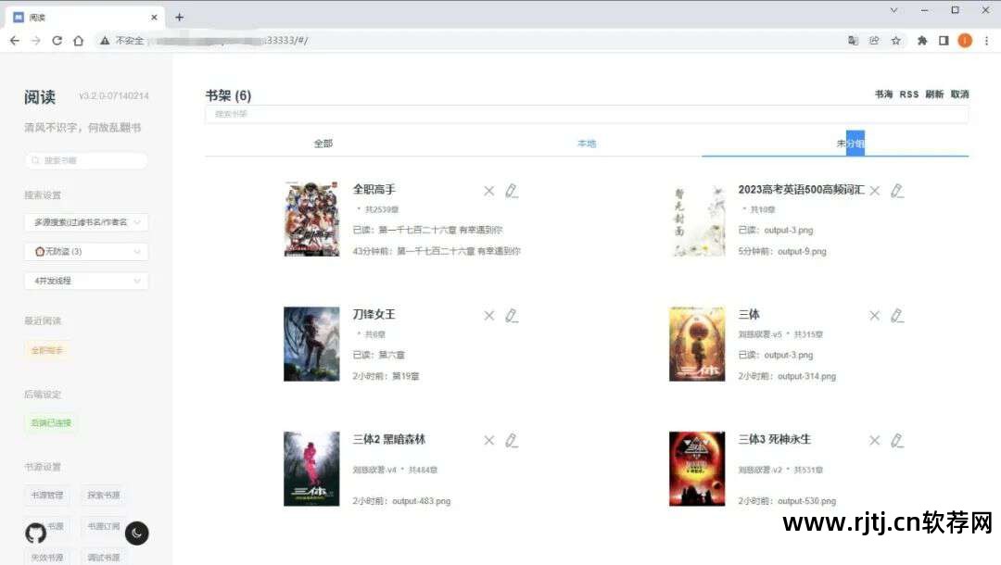This screenshot has width=1001, height=565.
Task: Switch to the 未分组 tab
Action: (x=850, y=144)
